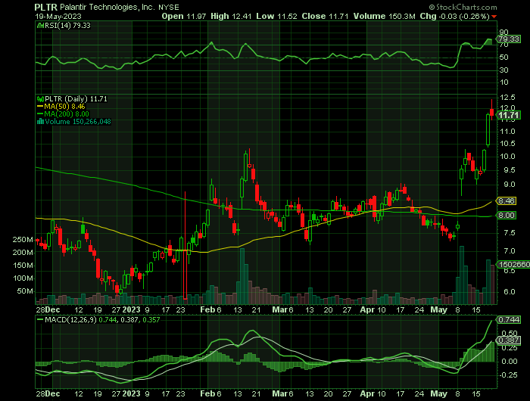Click the 90 RSI axis label
The height and width of the screenshot is (401, 530).
[504, 33]
